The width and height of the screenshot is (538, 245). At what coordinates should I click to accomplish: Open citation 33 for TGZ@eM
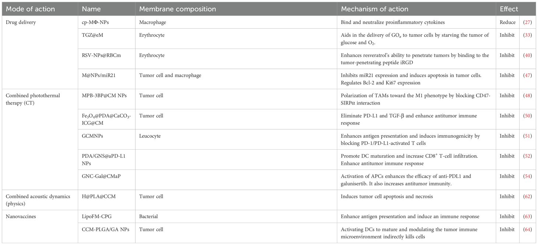pos(527,35)
